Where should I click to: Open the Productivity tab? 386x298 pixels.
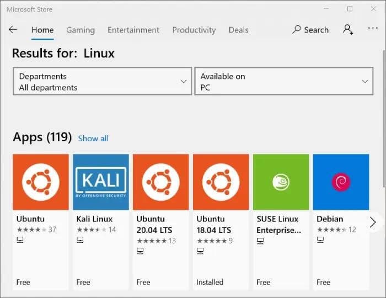click(x=194, y=30)
